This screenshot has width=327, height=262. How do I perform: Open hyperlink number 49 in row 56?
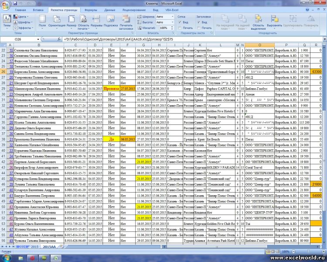tap(11, 241)
